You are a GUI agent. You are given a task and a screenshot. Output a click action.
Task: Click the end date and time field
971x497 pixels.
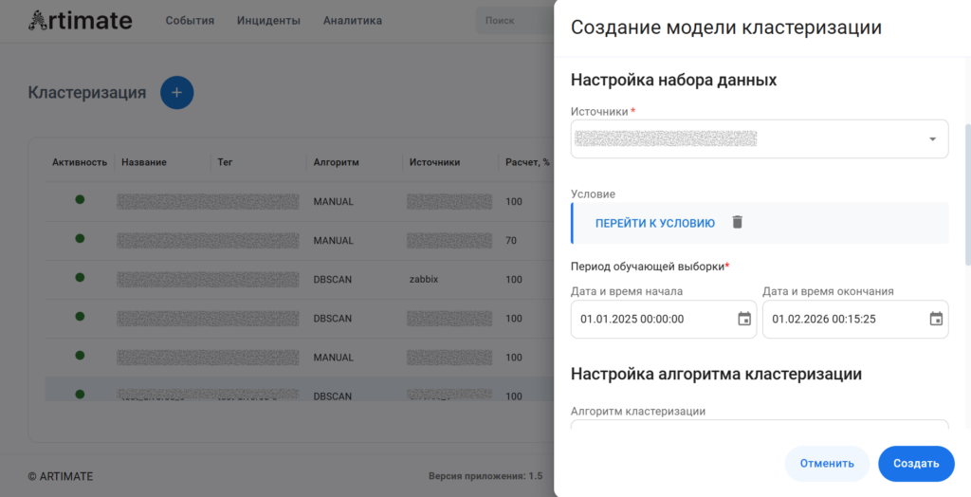coord(844,320)
